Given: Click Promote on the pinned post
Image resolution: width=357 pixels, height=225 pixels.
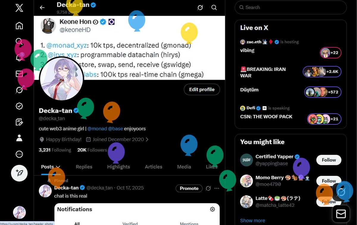Looking at the screenshot, I should point(189,188).
